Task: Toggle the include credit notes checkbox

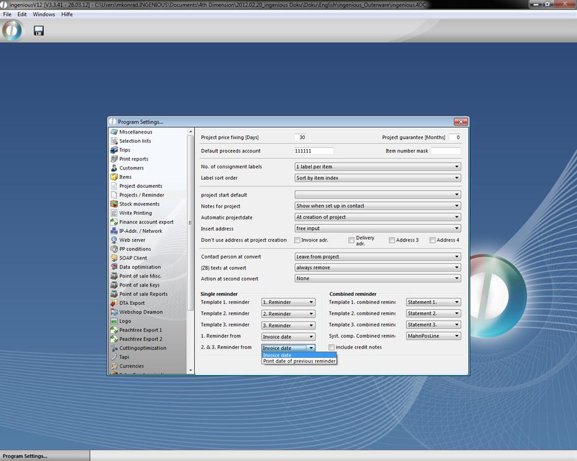Action: click(332, 347)
